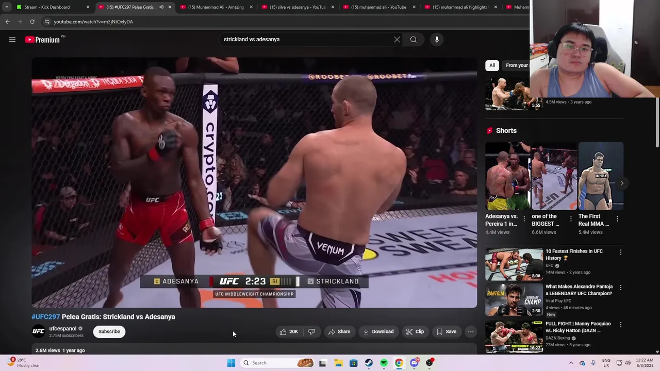Viewport: 660px width, 371px height.
Task: Open the Chrome tab search dropdown
Action: pos(7,7)
